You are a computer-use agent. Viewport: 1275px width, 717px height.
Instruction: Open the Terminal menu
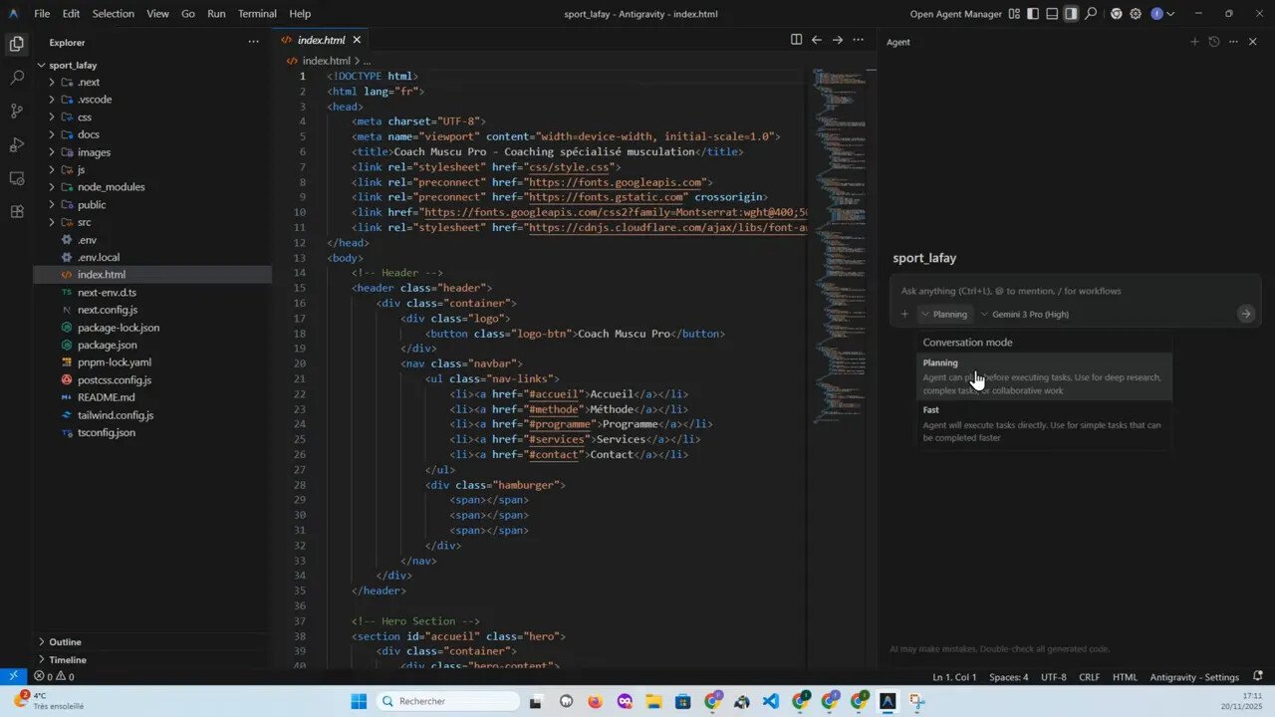point(257,13)
